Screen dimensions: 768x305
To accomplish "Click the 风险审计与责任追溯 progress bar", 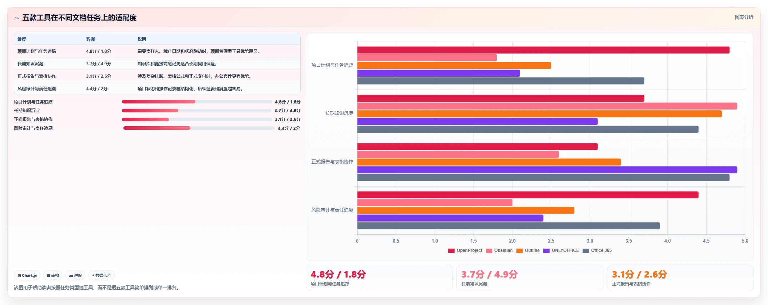I will coord(199,128).
